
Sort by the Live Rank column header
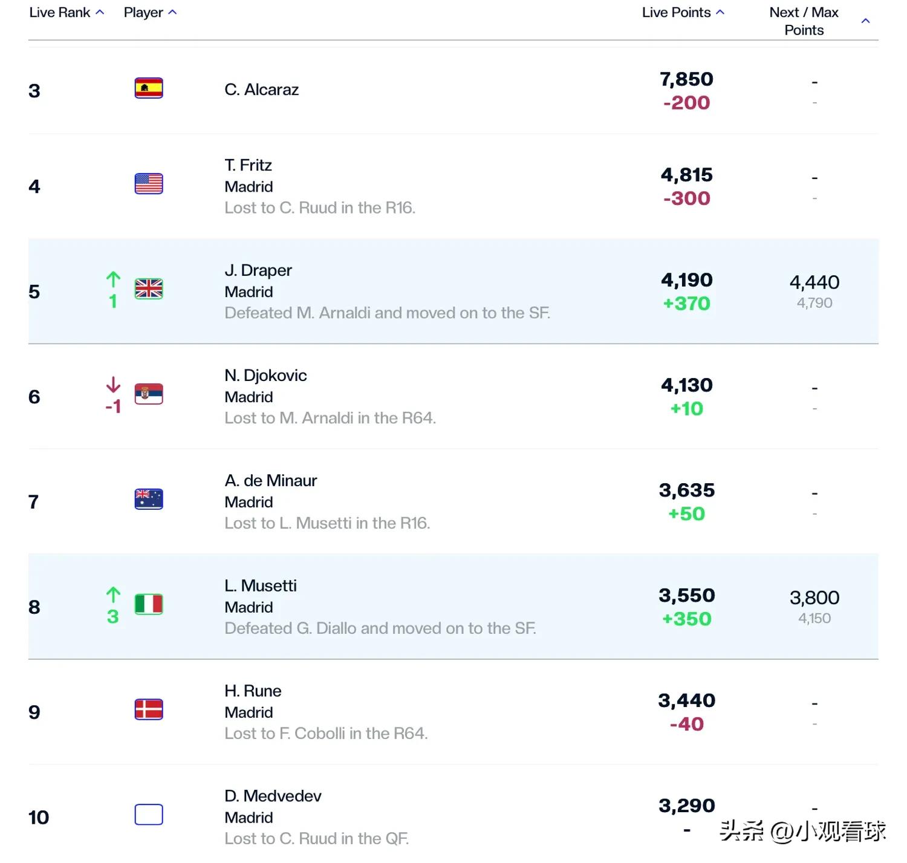click(x=67, y=12)
